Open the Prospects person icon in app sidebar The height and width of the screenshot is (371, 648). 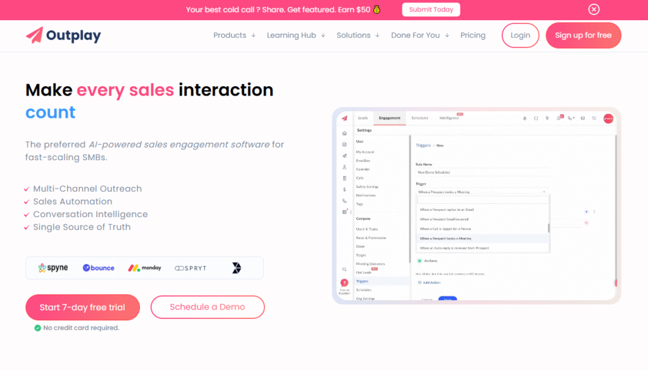344,167
